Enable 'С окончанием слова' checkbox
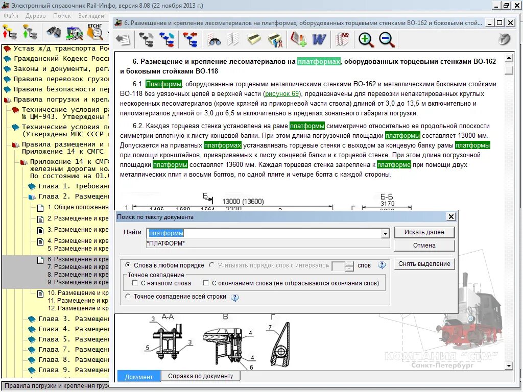This screenshot has height=392, width=523. pos(206,283)
